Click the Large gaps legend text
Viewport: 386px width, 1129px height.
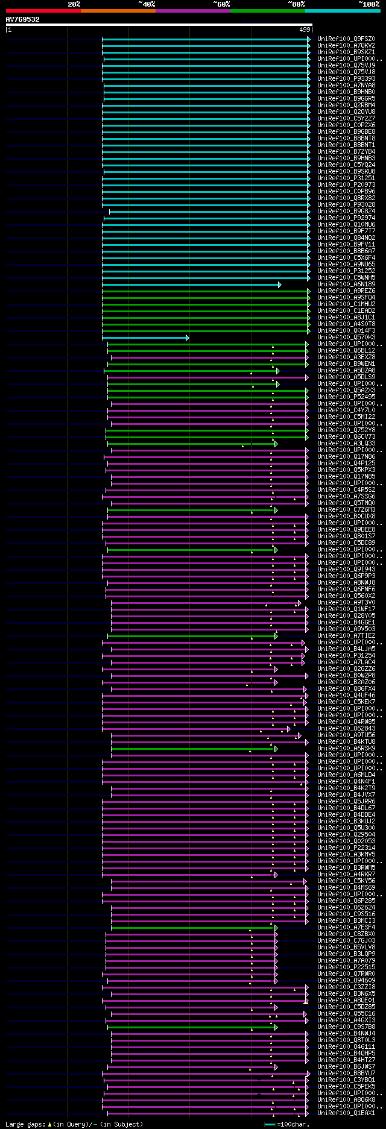click(74, 1124)
